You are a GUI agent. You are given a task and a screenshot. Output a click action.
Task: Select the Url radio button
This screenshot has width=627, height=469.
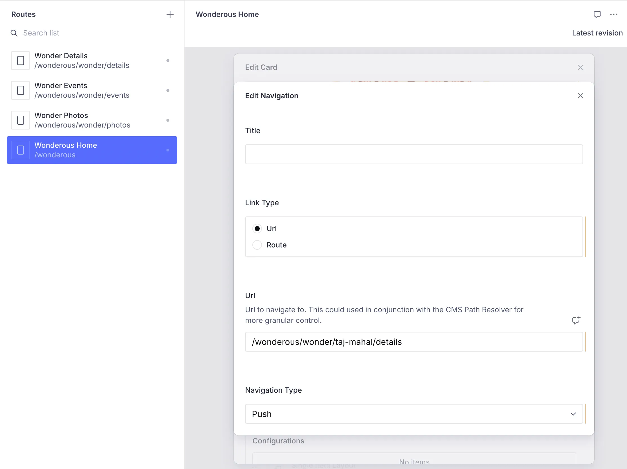[x=257, y=229]
